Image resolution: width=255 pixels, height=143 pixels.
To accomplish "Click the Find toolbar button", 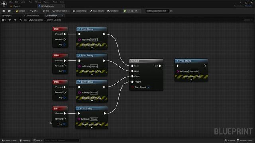I will pyautogui.click(x=46, y=11).
